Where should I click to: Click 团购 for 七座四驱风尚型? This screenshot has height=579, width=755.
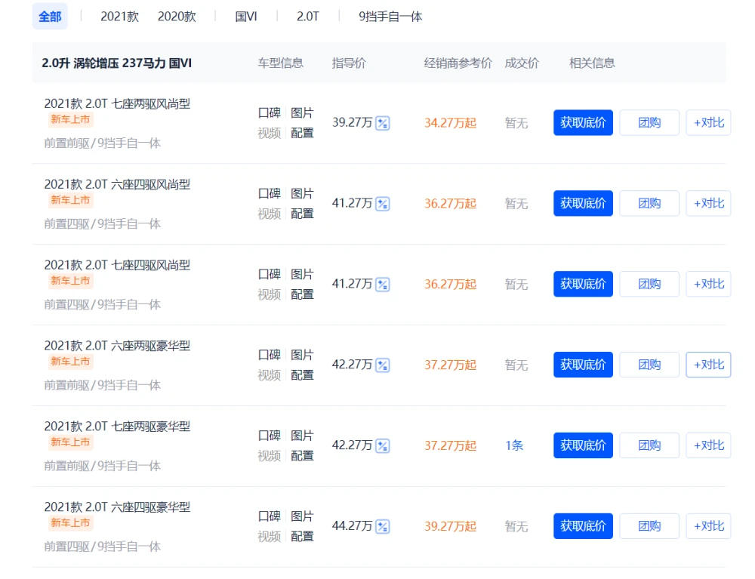pyautogui.click(x=649, y=284)
